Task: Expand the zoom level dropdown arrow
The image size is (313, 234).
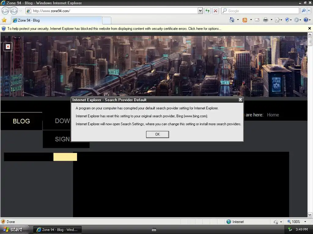Action: tap(305, 222)
